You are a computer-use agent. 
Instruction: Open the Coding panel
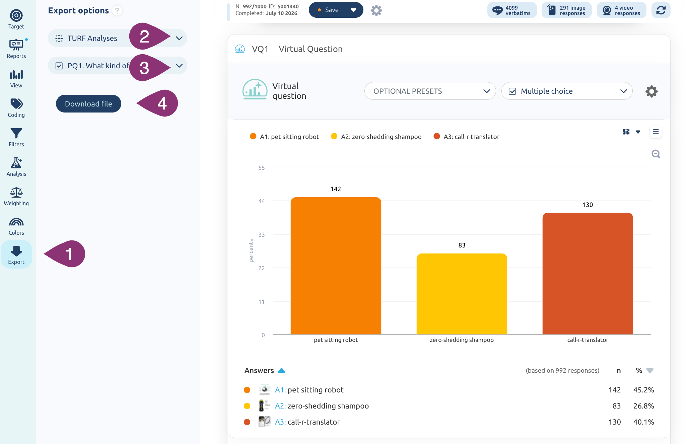[16, 108]
